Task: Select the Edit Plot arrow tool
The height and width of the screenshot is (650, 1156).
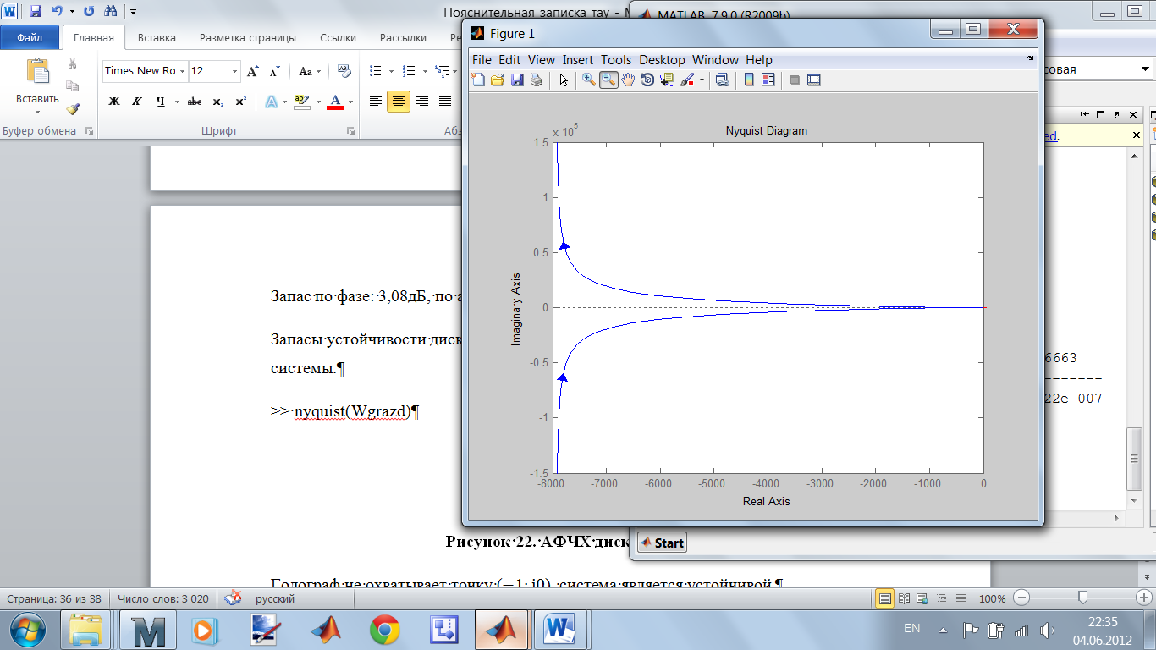Action: pos(564,80)
